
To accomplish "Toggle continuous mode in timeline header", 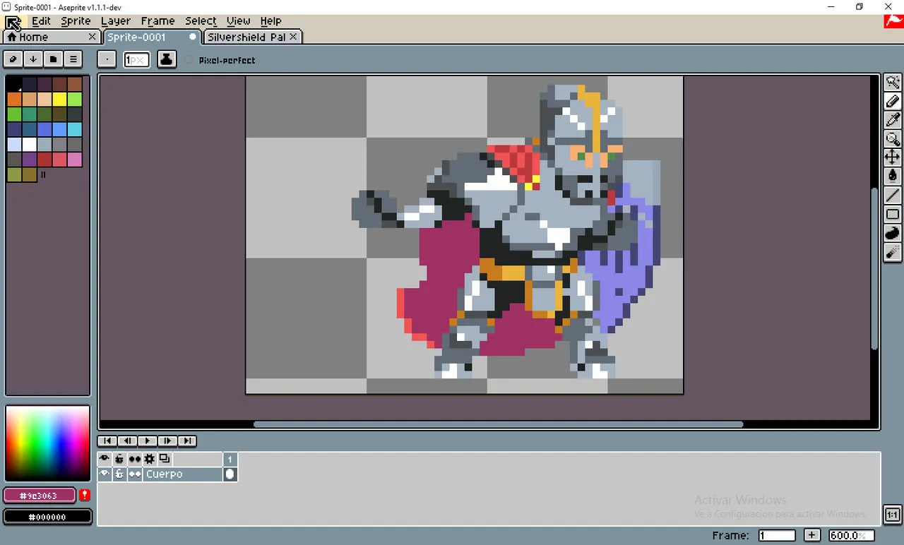I will pyautogui.click(x=134, y=459).
